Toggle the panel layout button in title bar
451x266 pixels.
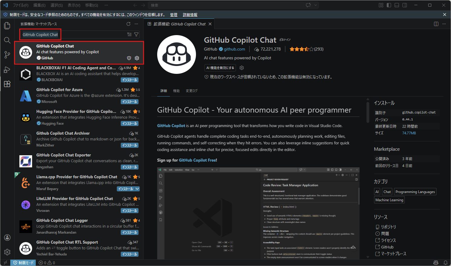397,5
